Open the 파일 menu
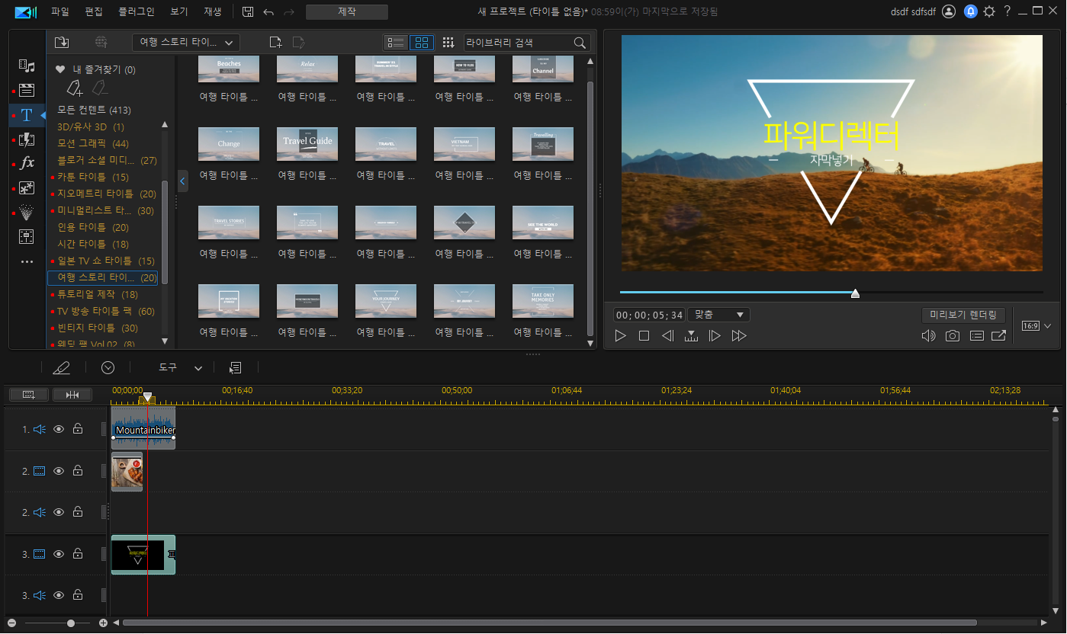The image size is (1067, 634). point(60,11)
